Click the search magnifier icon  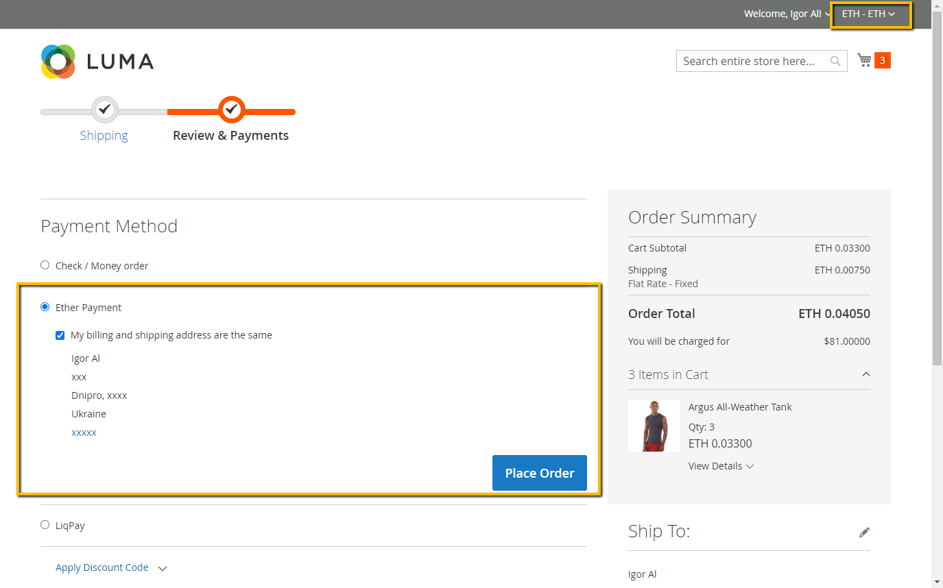point(835,61)
